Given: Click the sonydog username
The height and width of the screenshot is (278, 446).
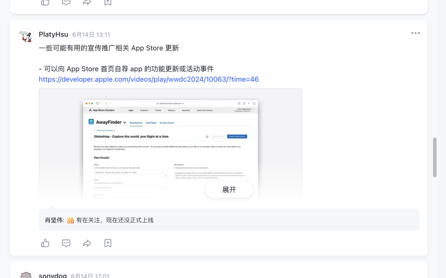Looking at the screenshot, I should pyautogui.click(x=53, y=275).
